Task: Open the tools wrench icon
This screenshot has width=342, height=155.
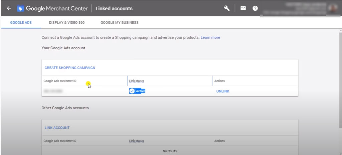Action: pyautogui.click(x=227, y=8)
